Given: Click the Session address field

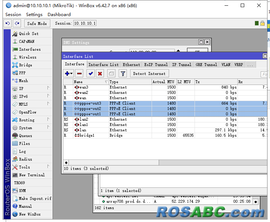Looking at the screenshot, I should coord(85,23).
